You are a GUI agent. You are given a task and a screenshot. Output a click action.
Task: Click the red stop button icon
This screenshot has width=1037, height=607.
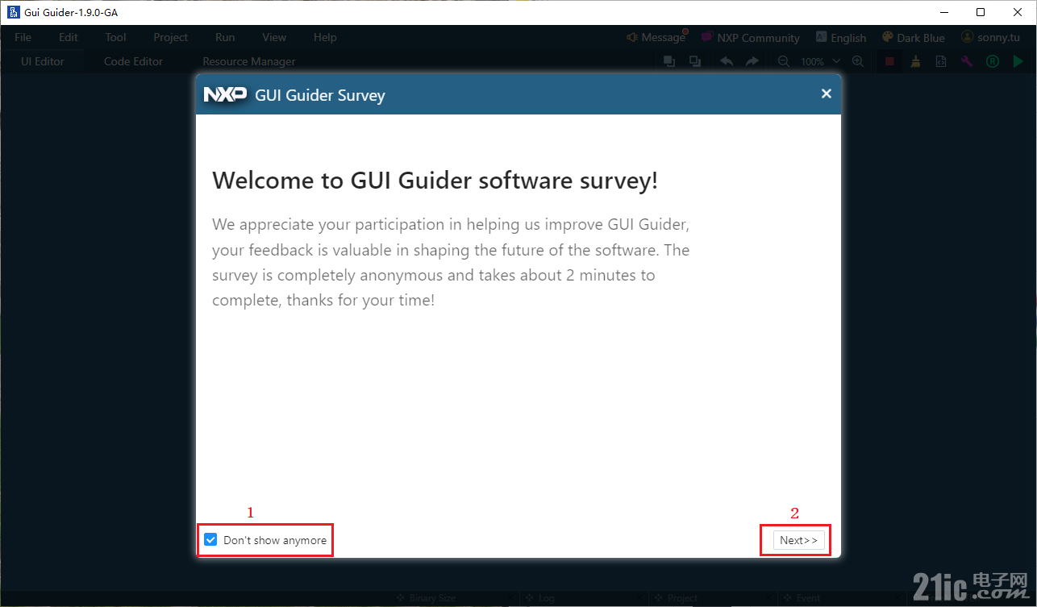pyautogui.click(x=889, y=61)
